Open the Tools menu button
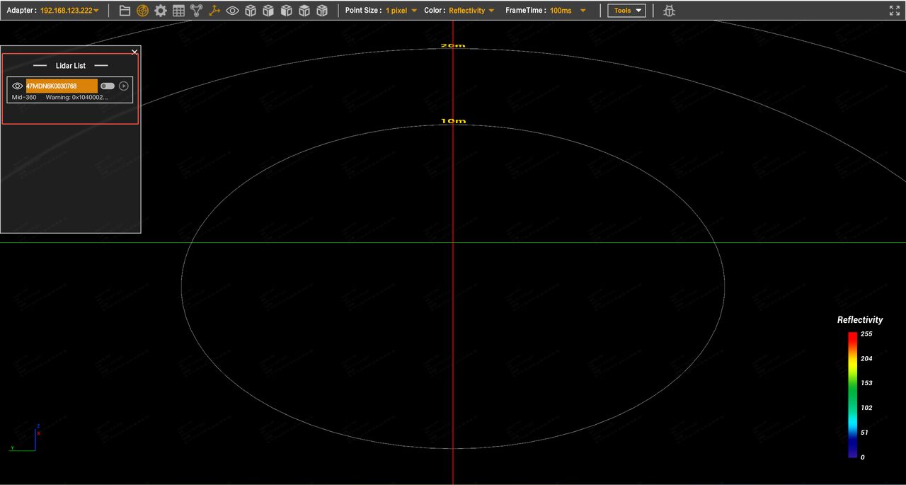906x485 pixels. (x=626, y=11)
